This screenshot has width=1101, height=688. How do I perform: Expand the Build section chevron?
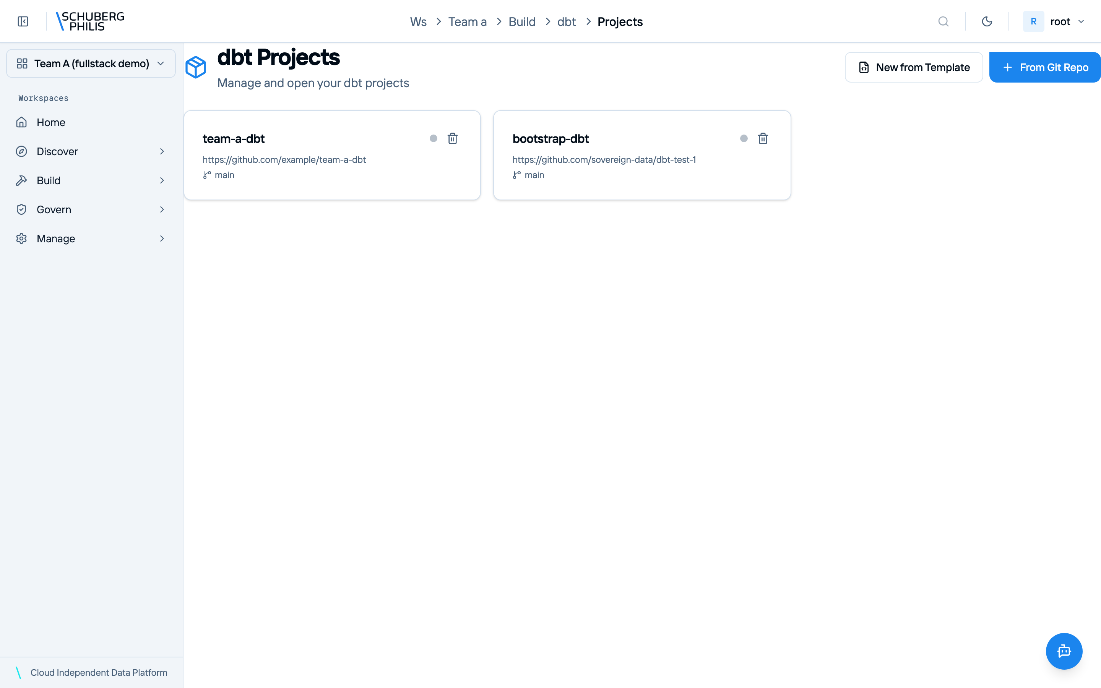tap(162, 181)
